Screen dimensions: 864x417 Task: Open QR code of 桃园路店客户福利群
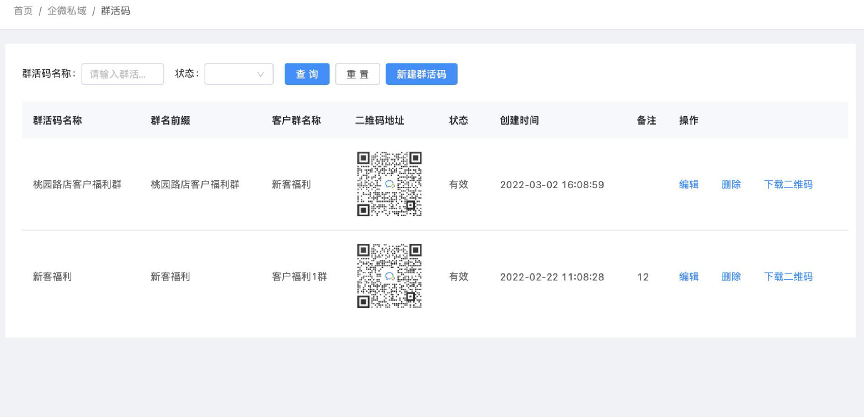point(389,184)
